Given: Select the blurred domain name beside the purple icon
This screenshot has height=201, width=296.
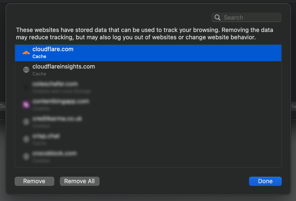Looking at the screenshot, I should [x=60, y=102].
